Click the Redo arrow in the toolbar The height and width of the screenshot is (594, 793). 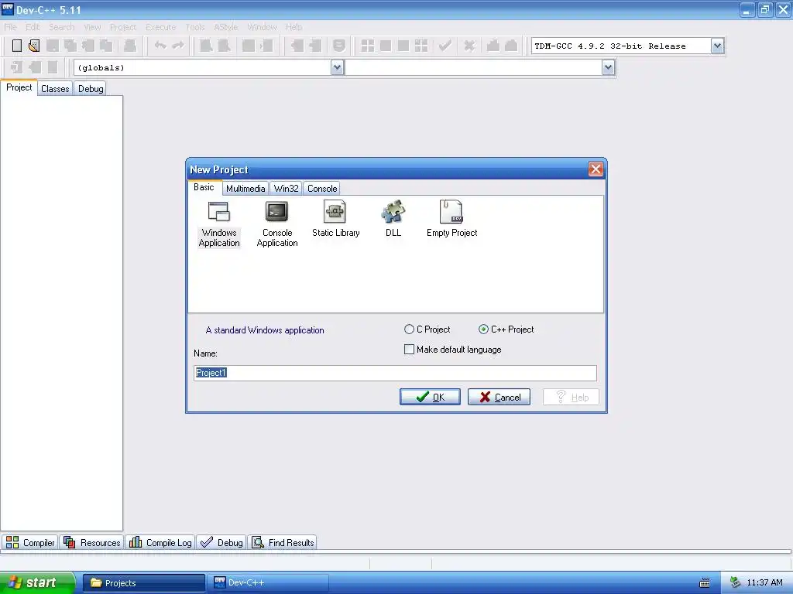178,46
